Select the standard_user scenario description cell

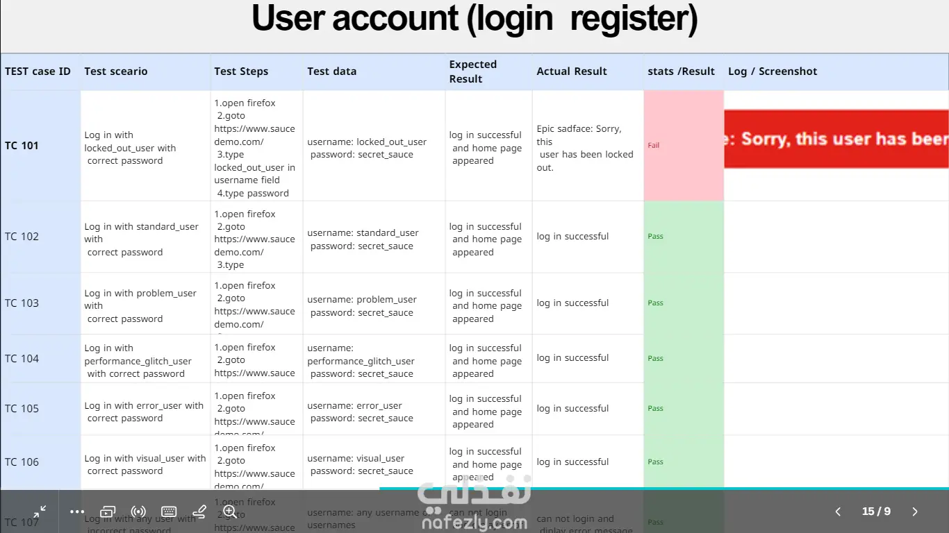[x=146, y=237]
